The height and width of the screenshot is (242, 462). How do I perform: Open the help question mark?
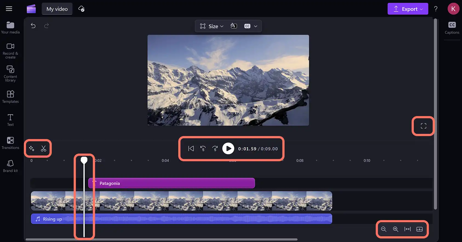click(x=436, y=9)
